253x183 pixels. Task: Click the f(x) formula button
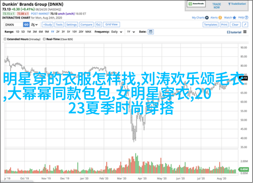tap(98, 24)
